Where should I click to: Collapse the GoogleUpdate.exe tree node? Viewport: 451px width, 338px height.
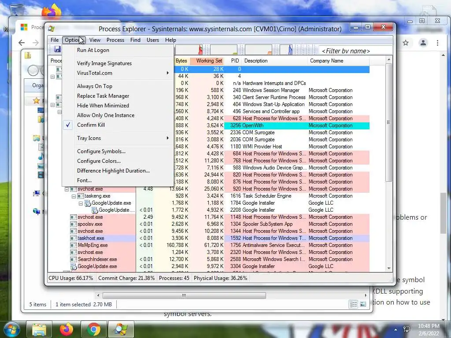[81, 203]
